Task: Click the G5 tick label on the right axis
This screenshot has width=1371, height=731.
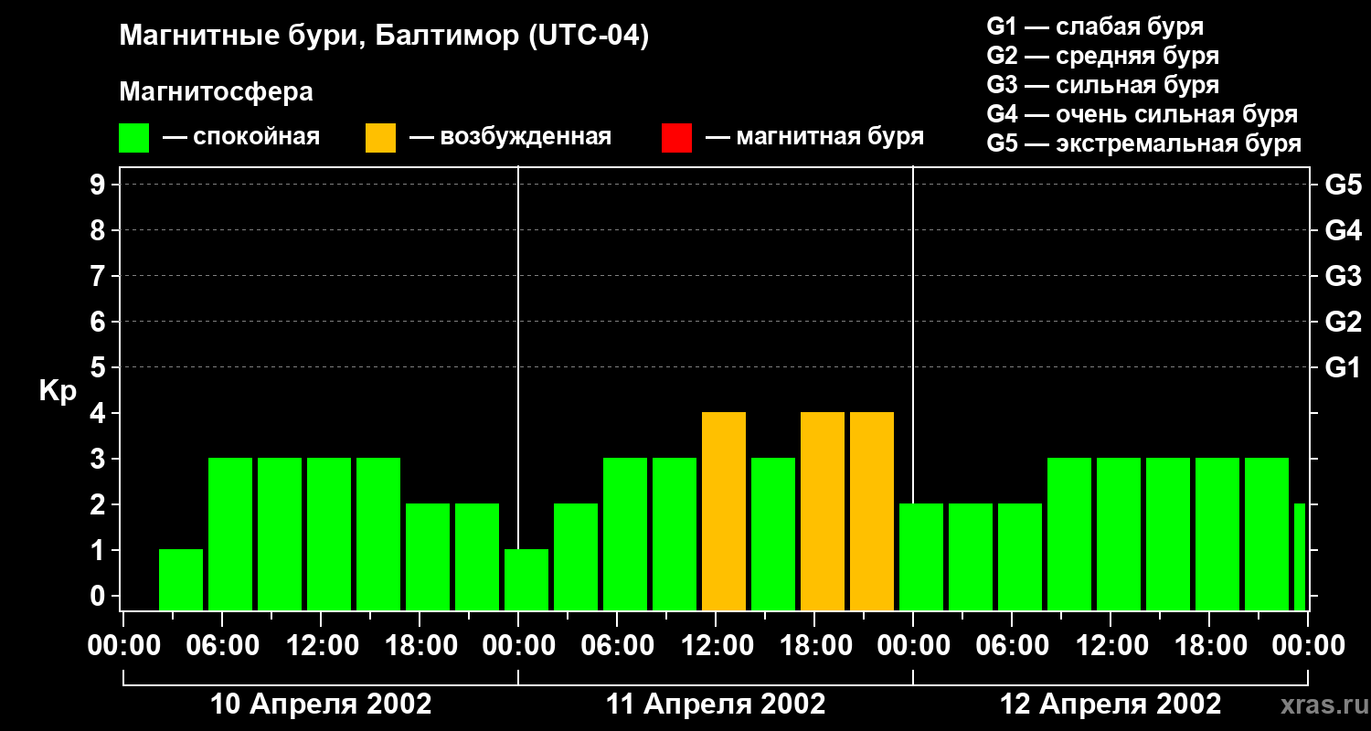Action: pyautogui.click(x=1343, y=185)
